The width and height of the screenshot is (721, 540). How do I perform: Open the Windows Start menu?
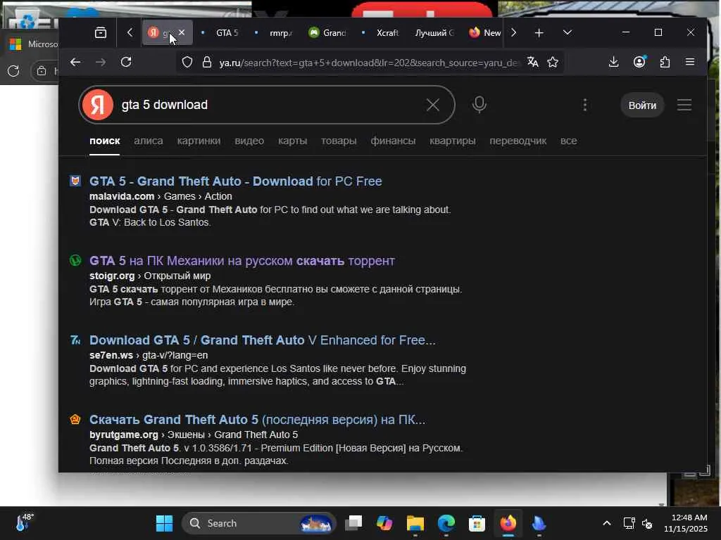click(x=164, y=523)
